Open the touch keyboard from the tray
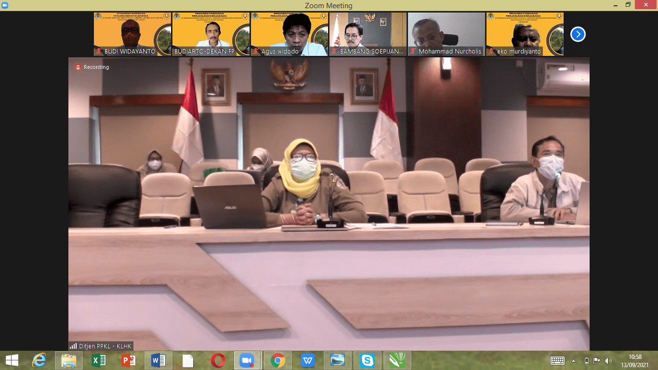Image resolution: width=658 pixels, height=370 pixels. point(557,360)
